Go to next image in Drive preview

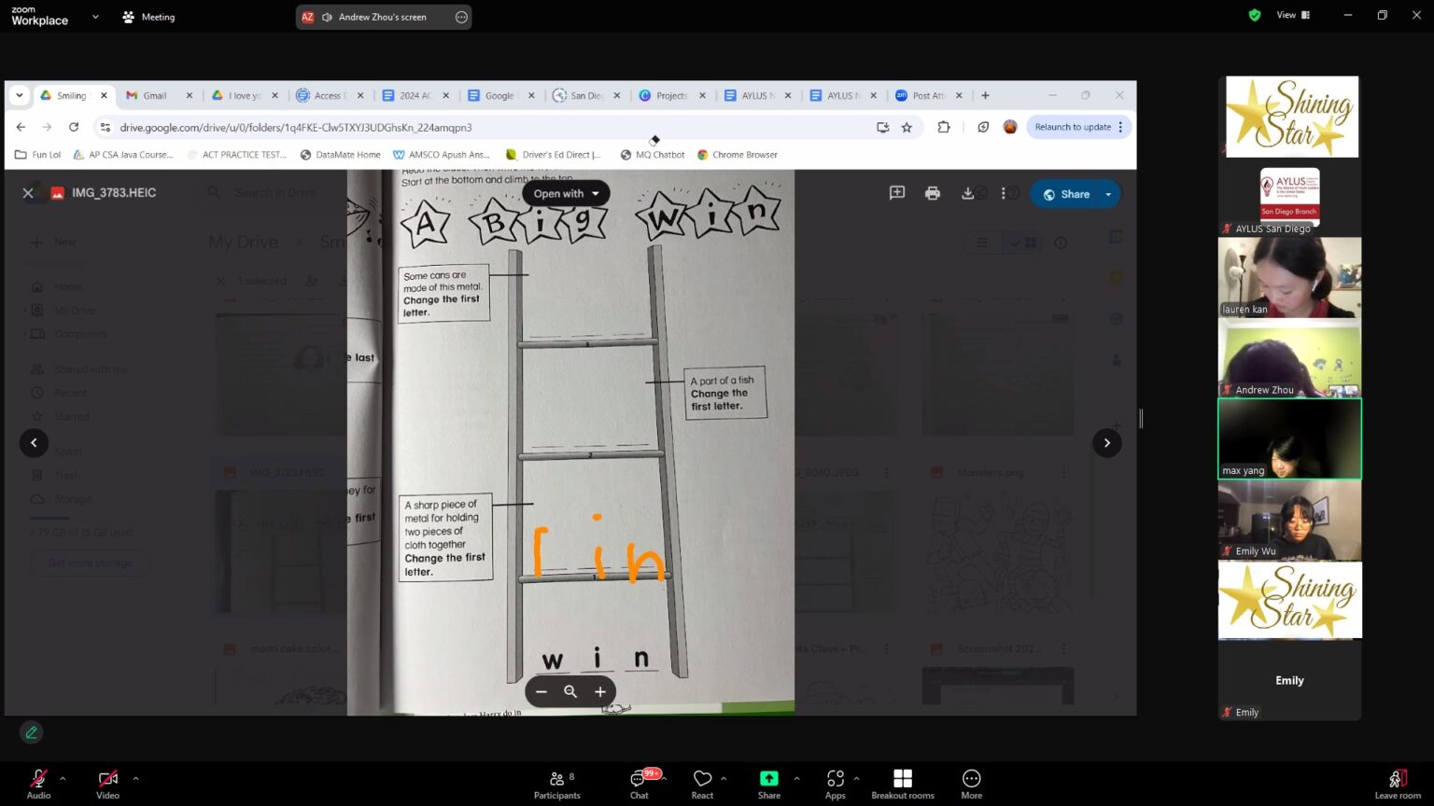1107,443
